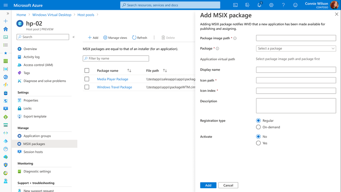The height and width of the screenshot is (192, 341).
Task: Open All services list icon in sidebar
Action: click(6, 45)
